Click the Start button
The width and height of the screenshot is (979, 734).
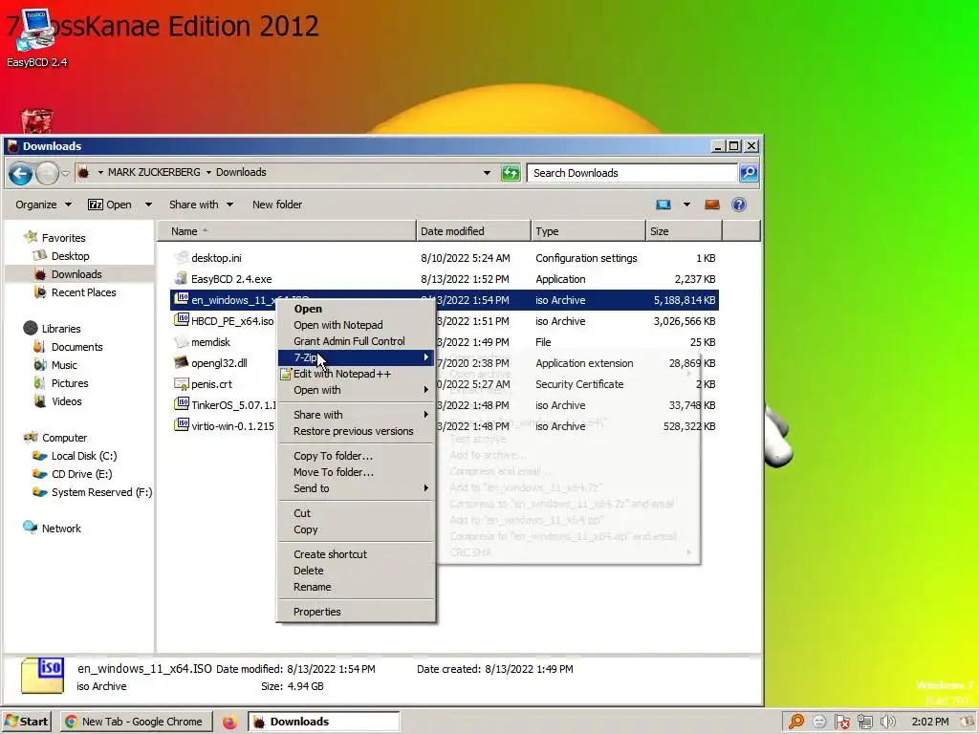[26, 723]
